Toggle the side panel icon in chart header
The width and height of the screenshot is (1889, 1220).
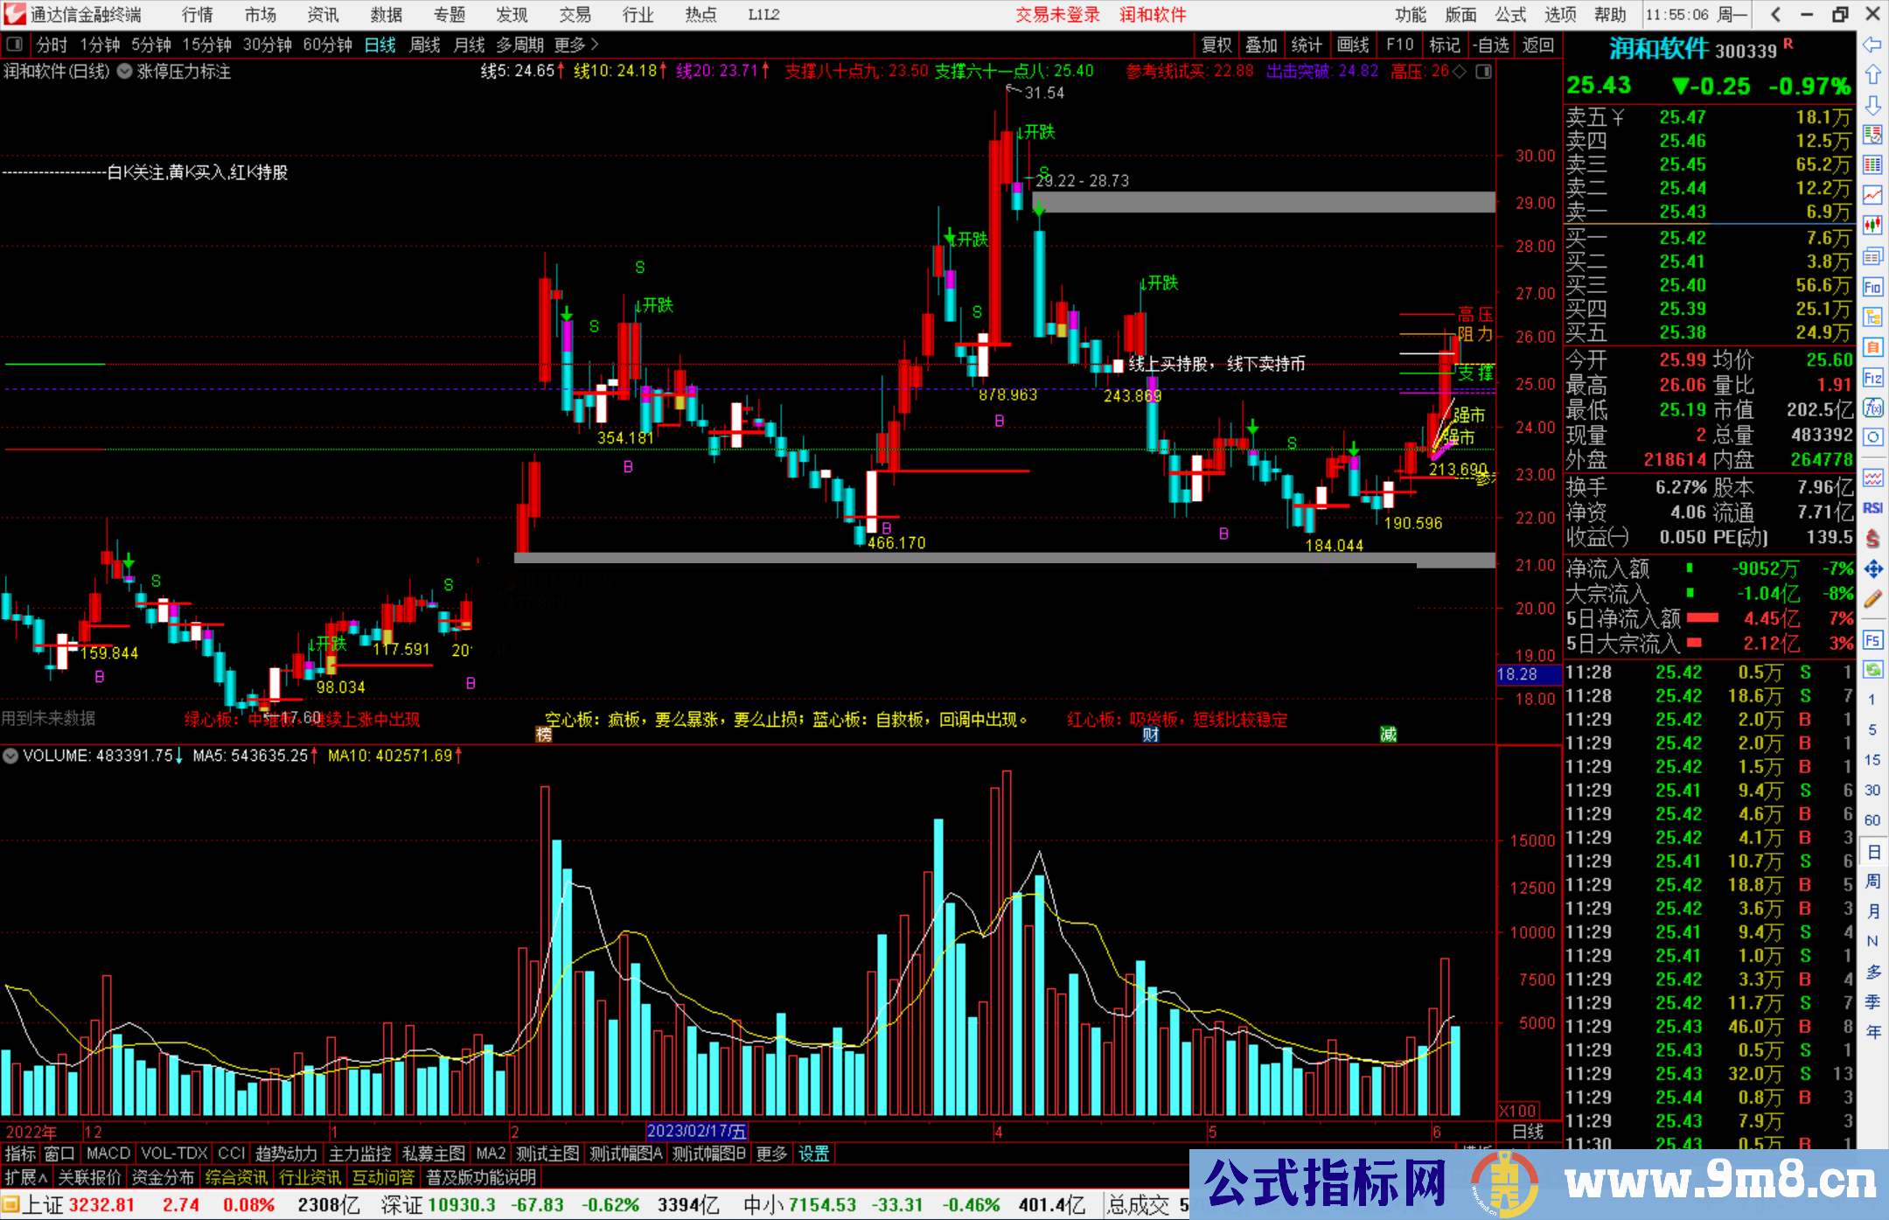tap(1484, 72)
